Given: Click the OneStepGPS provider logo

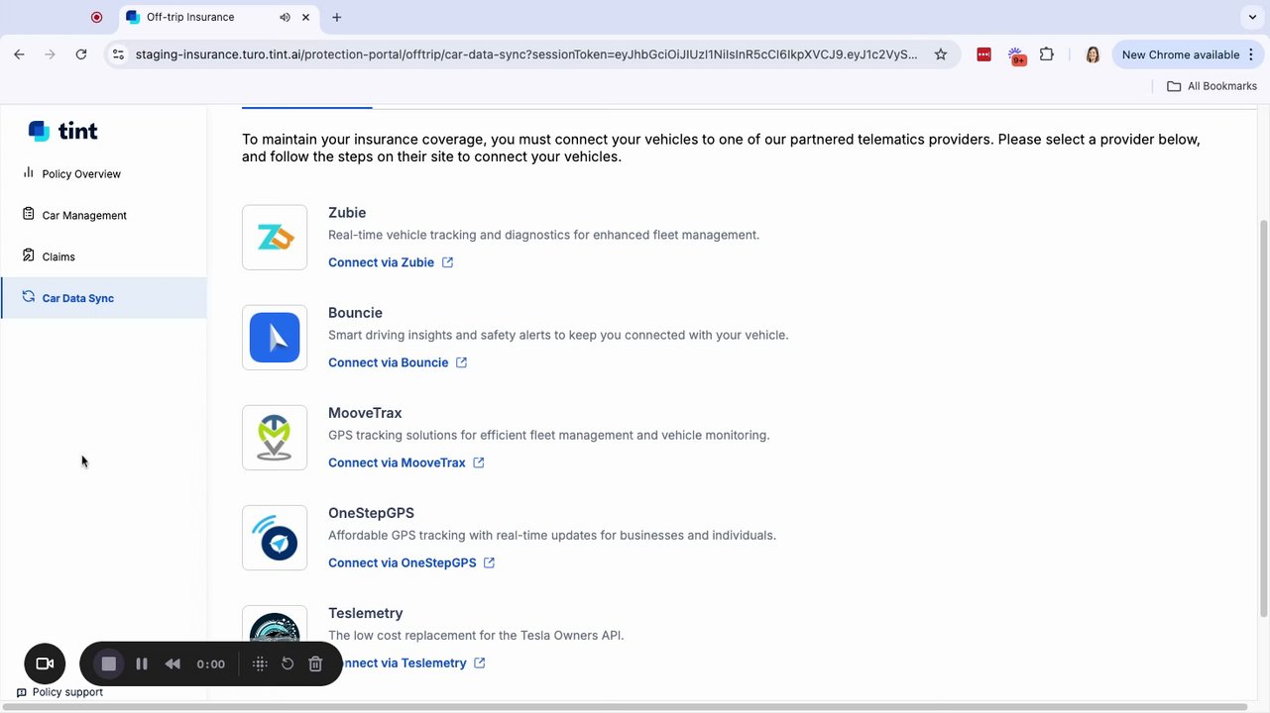Looking at the screenshot, I should coord(275,538).
